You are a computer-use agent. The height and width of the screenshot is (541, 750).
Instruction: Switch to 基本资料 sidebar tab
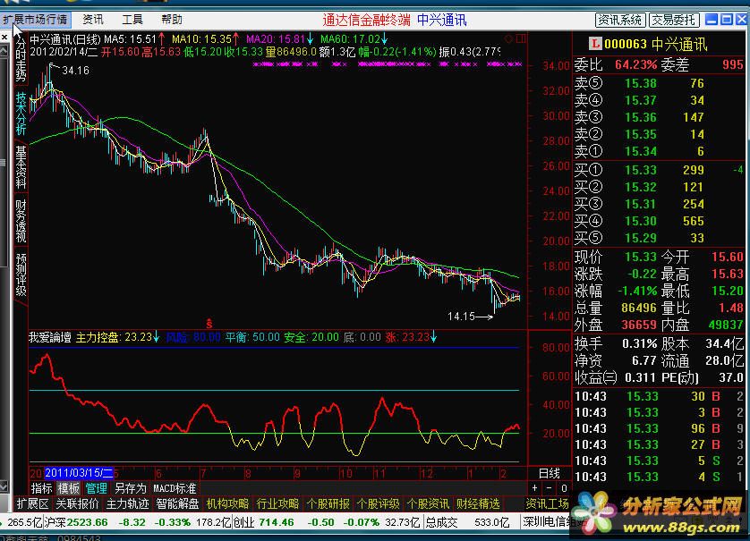click(21, 168)
